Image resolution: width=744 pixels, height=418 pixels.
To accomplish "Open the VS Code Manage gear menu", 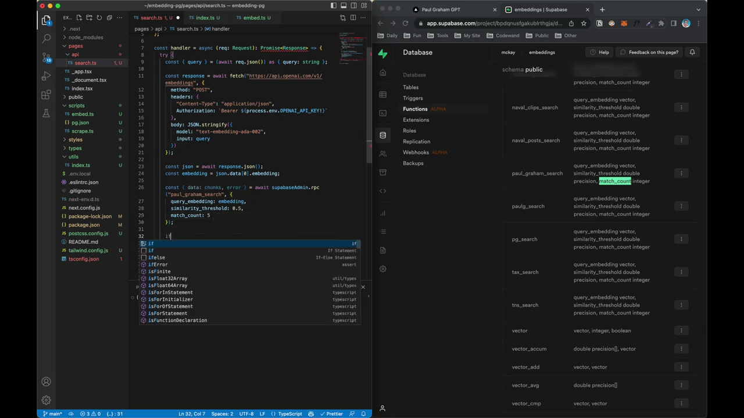I will [46, 400].
